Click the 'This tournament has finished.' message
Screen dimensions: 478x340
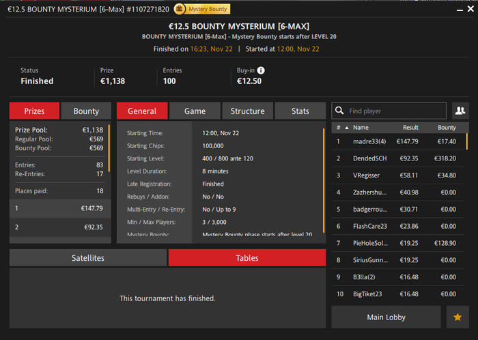click(x=167, y=298)
